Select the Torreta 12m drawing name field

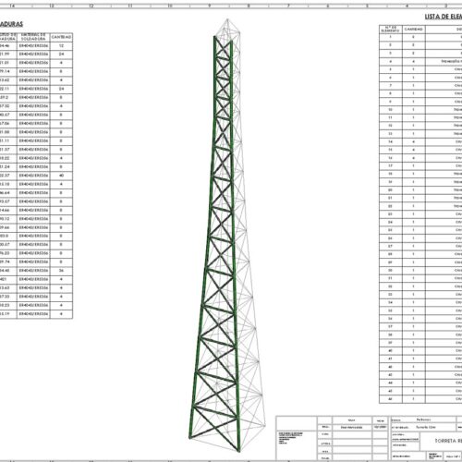pyautogui.click(x=426, y=427)
